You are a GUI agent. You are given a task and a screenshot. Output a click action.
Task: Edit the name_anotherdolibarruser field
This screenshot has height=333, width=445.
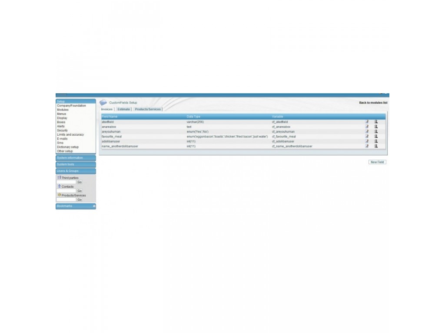(x=367, y=146)
